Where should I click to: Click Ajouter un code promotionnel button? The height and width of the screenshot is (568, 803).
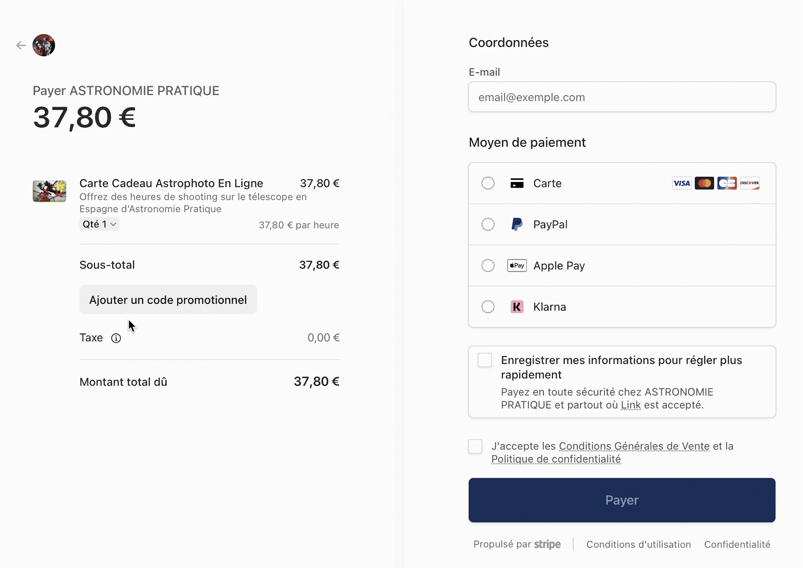point(168,300)
